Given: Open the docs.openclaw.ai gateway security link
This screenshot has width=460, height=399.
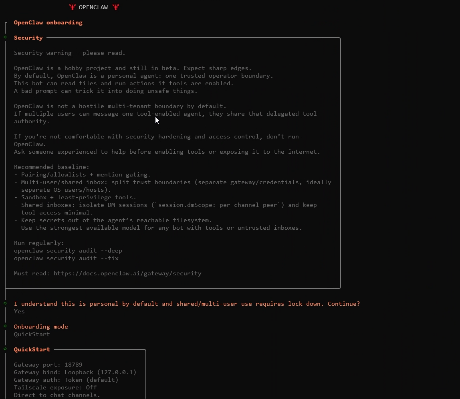Looking at the screenshot, I should 127,273.
